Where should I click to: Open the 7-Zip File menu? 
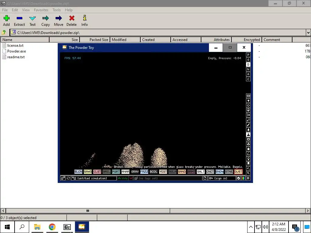[5, 10]
